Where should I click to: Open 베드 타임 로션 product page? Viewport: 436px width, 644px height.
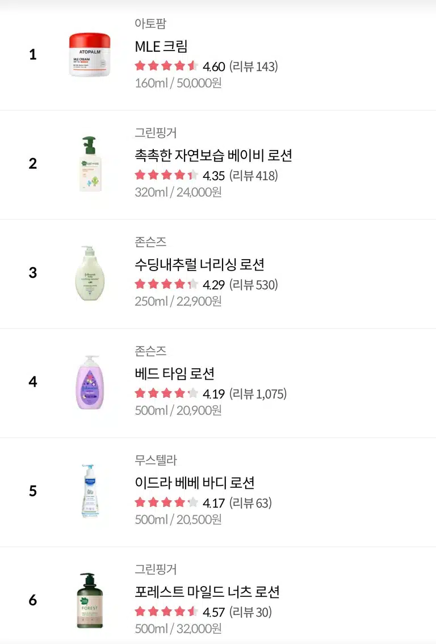[x=175, y=374]
